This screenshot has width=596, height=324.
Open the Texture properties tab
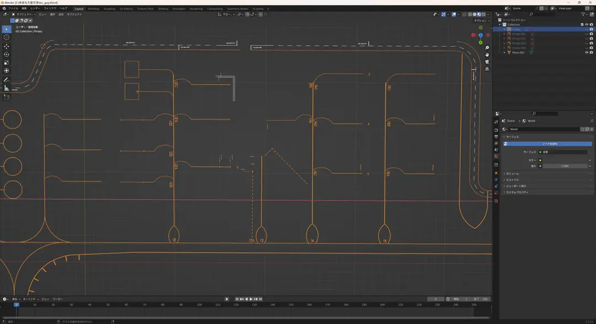(496, 201)
